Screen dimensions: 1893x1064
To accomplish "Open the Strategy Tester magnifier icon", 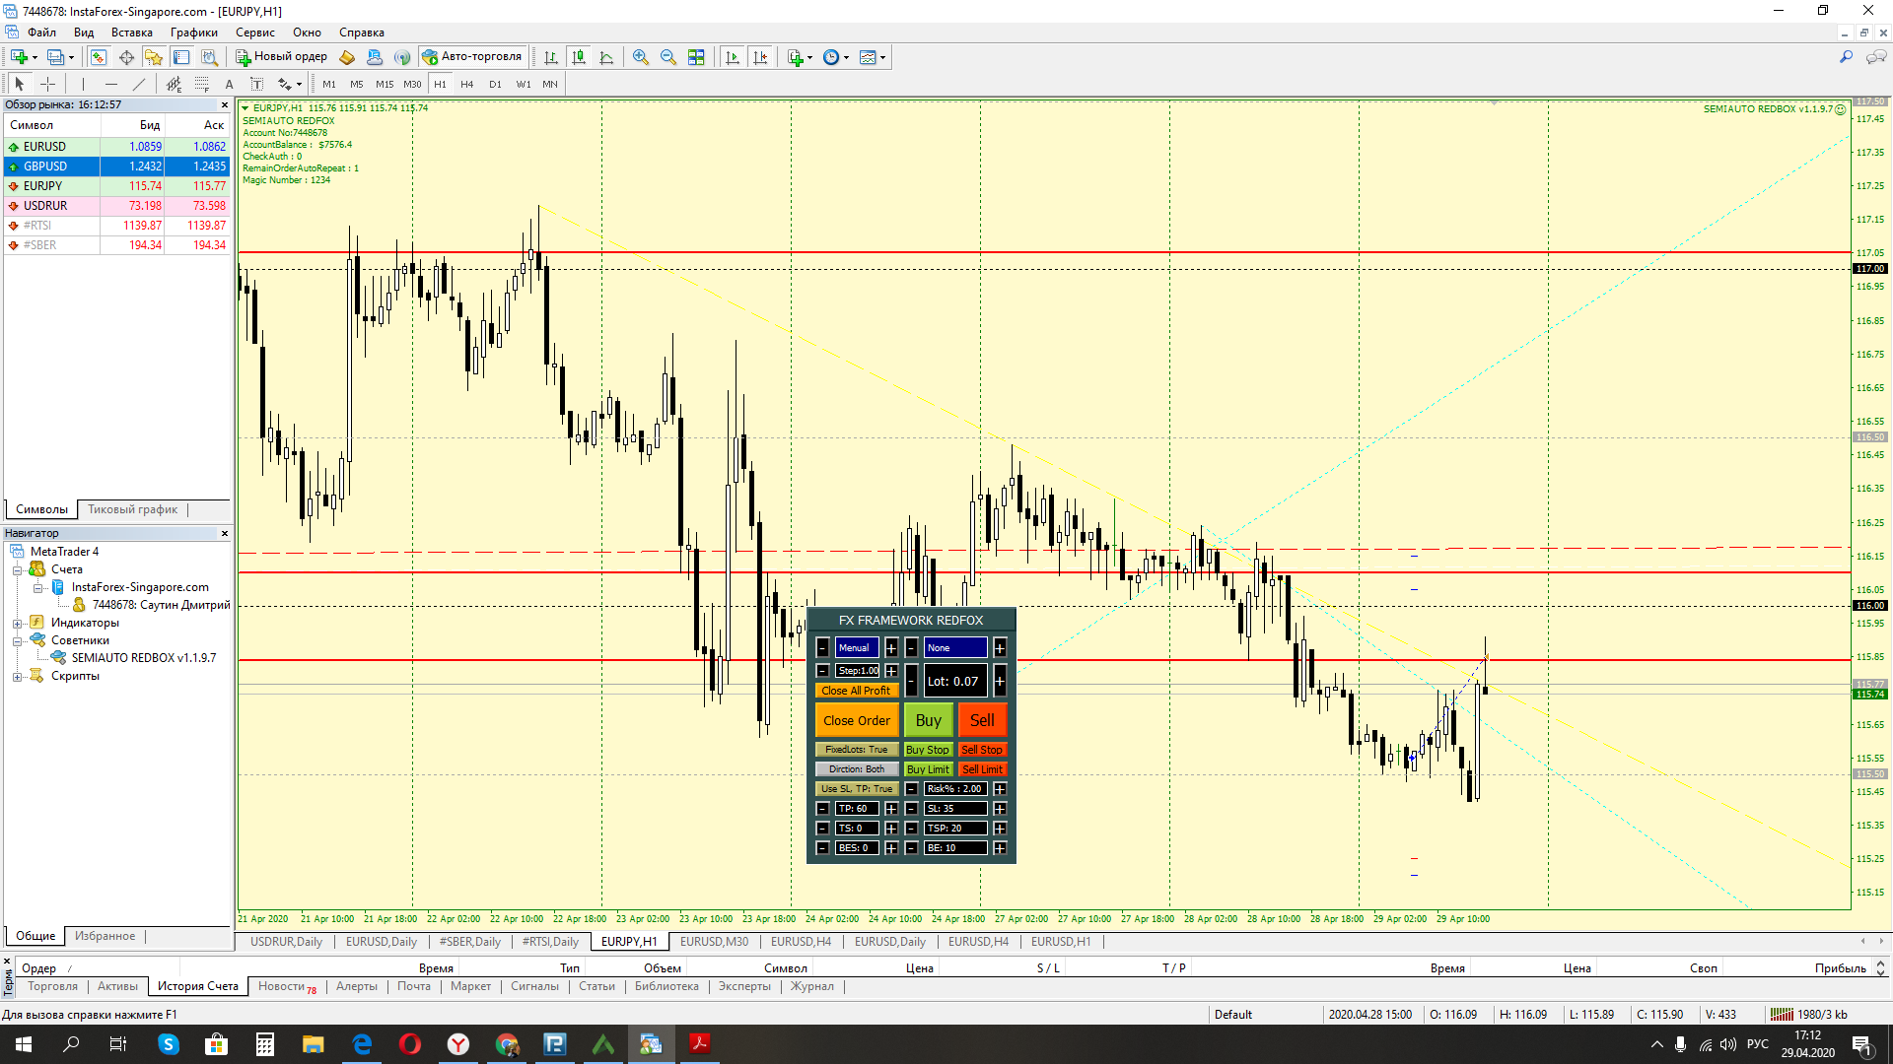I will tap(209, 57).
